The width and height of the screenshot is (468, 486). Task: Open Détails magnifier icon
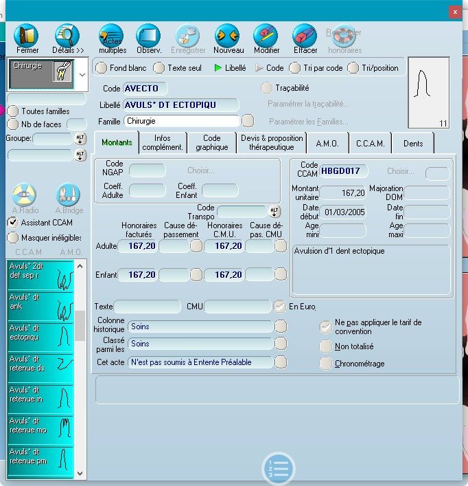coord(68,36)
